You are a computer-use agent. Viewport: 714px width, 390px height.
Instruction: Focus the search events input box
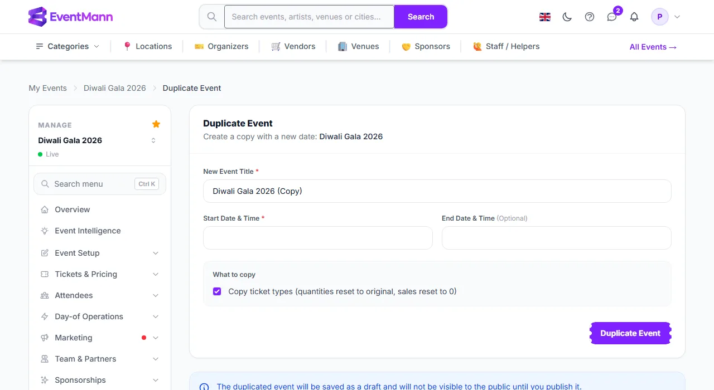coord(309,17)
